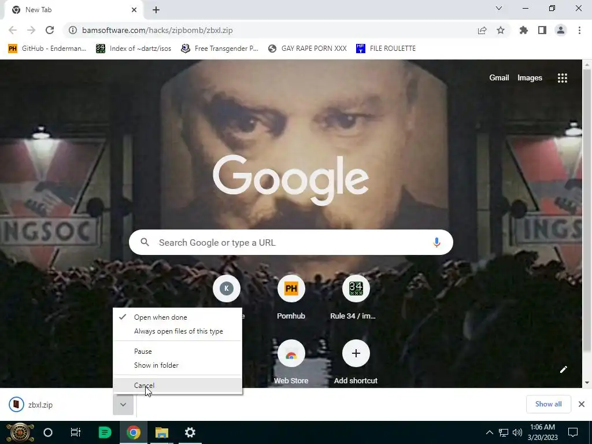This screenshot has height=444, width=592.
Task: Toggle the Chrome side panel icon
Action: tap(542, 30)
